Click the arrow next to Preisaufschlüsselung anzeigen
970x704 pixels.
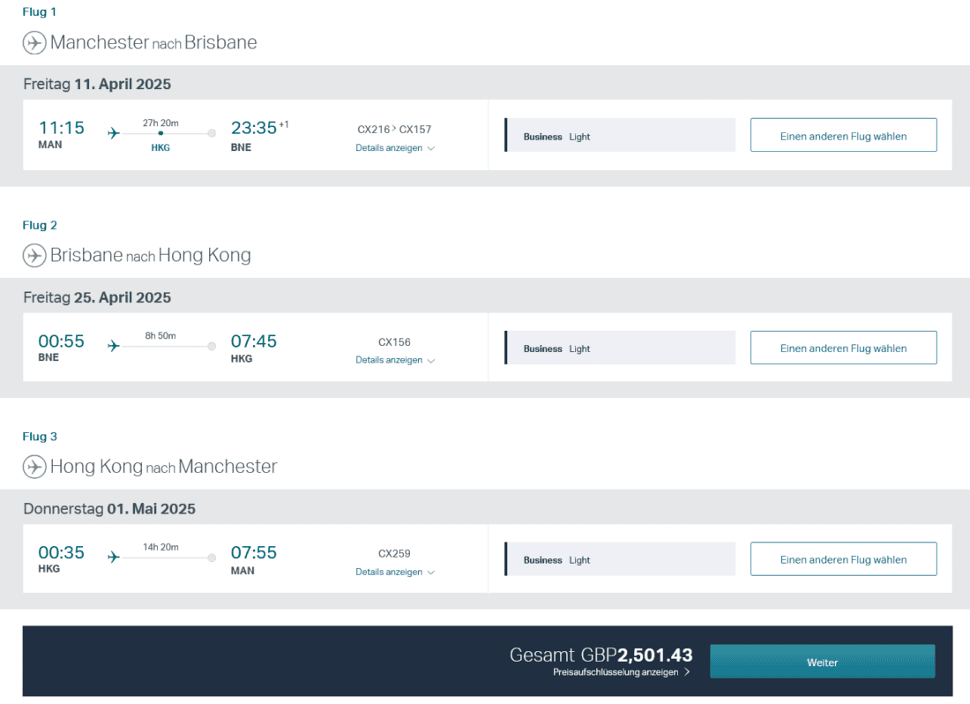point(687,672)
